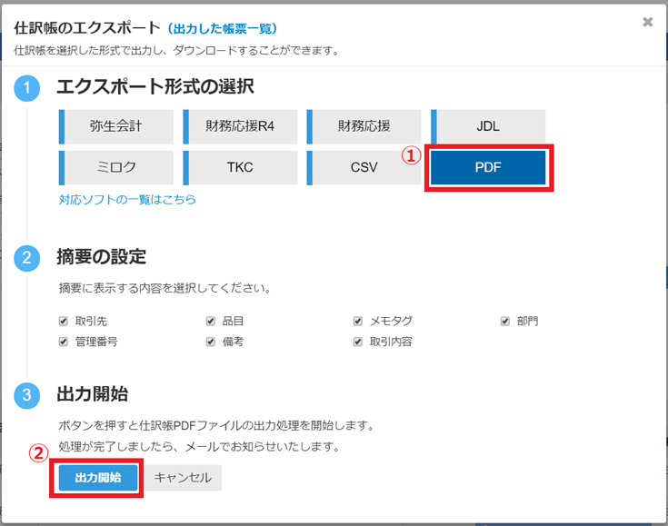Toggle the 部門 checkbox
The height and width of the screenshot is (526, 668).
pyautogui.click(x=504, y=321)
